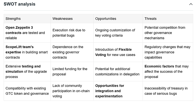This screenshot has width=194, height=102.
Task: Select the Threats column header
Action: [x=168, y=18]
